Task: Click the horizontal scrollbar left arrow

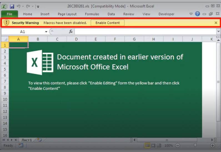Action: click(x=134, y=140)
